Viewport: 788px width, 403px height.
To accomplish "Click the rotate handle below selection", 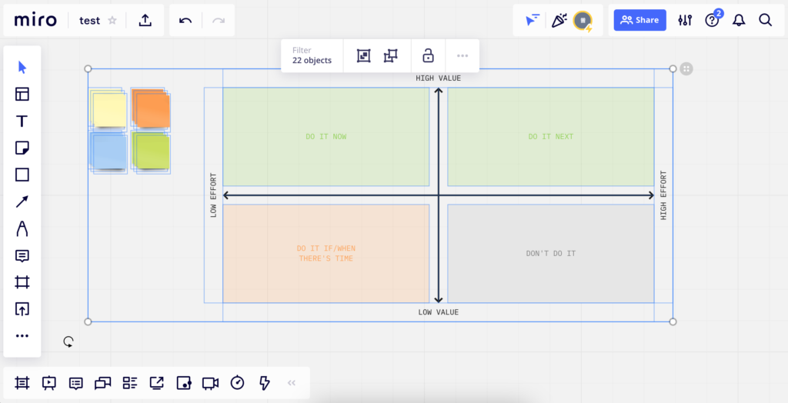I will [x=68, y=342].
